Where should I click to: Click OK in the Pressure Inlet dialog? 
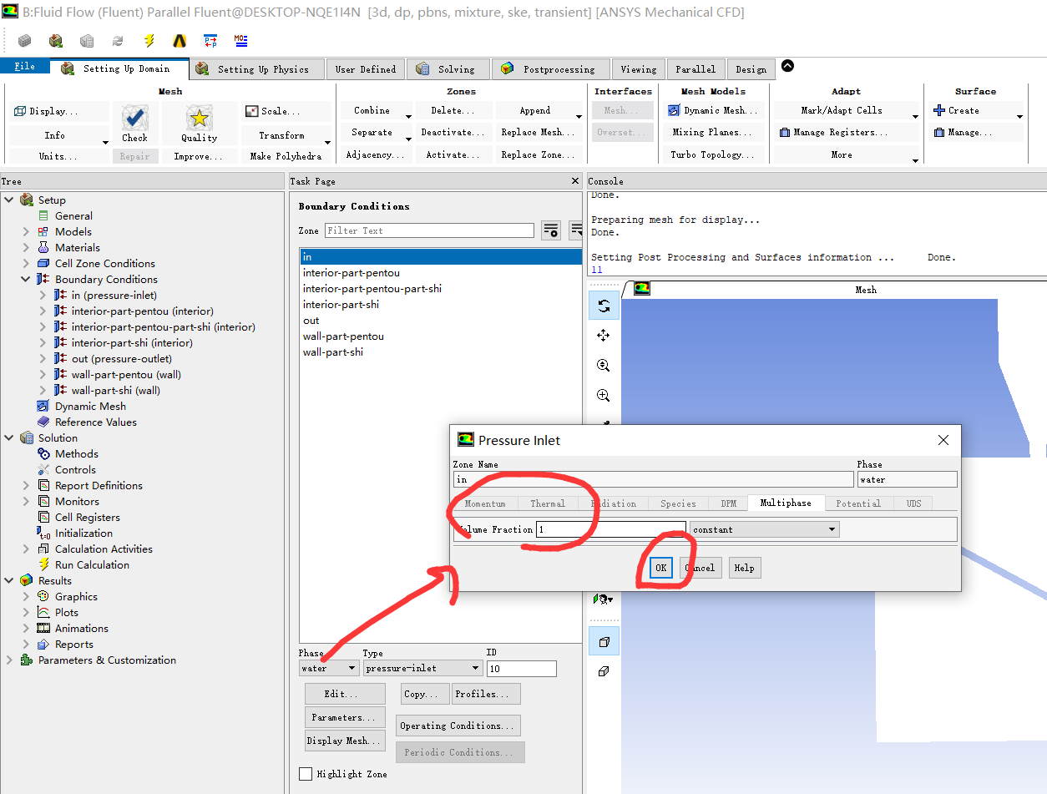(x=660, y=568)
